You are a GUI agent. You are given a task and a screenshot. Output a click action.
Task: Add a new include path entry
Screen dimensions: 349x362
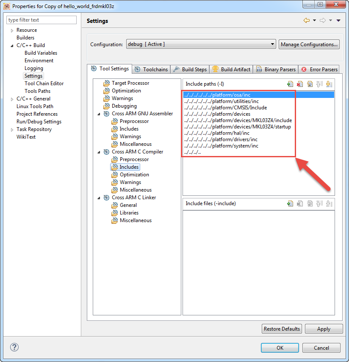click(x=290, y=84)
